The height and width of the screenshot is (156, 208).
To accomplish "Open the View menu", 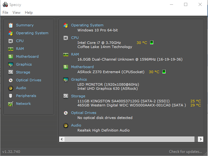I will 16,13.
